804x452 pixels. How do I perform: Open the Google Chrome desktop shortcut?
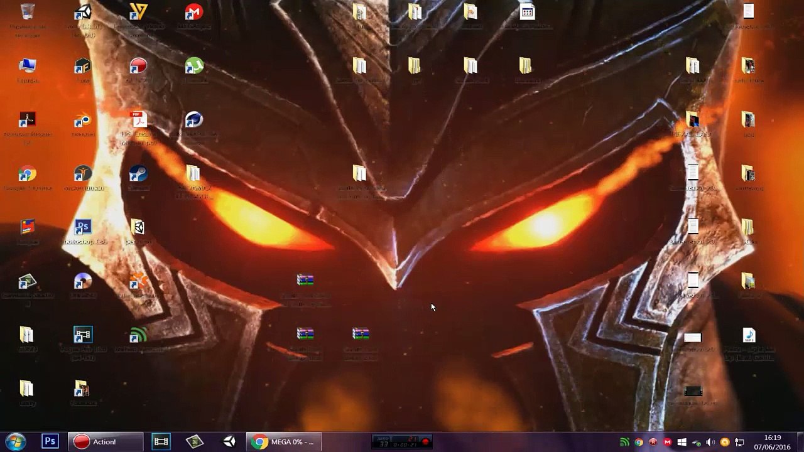coord(27,174)
